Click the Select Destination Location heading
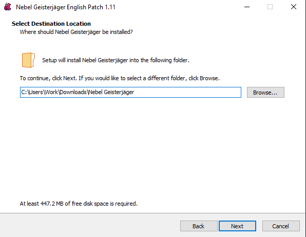This screenshot has width=306, height=237. (x=51, y=24)
